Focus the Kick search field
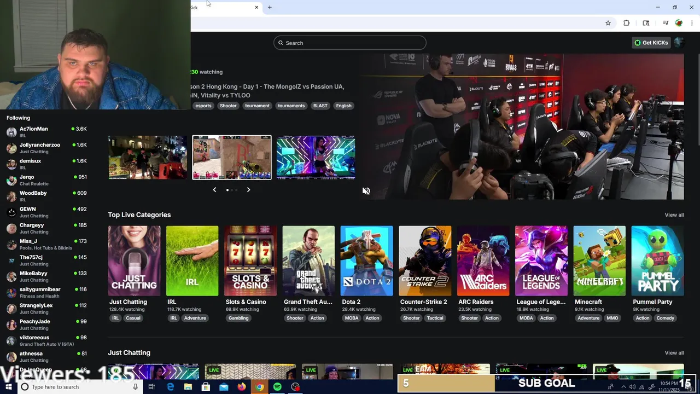The height and width of the screenshot is (394, 700). (350, 43)
